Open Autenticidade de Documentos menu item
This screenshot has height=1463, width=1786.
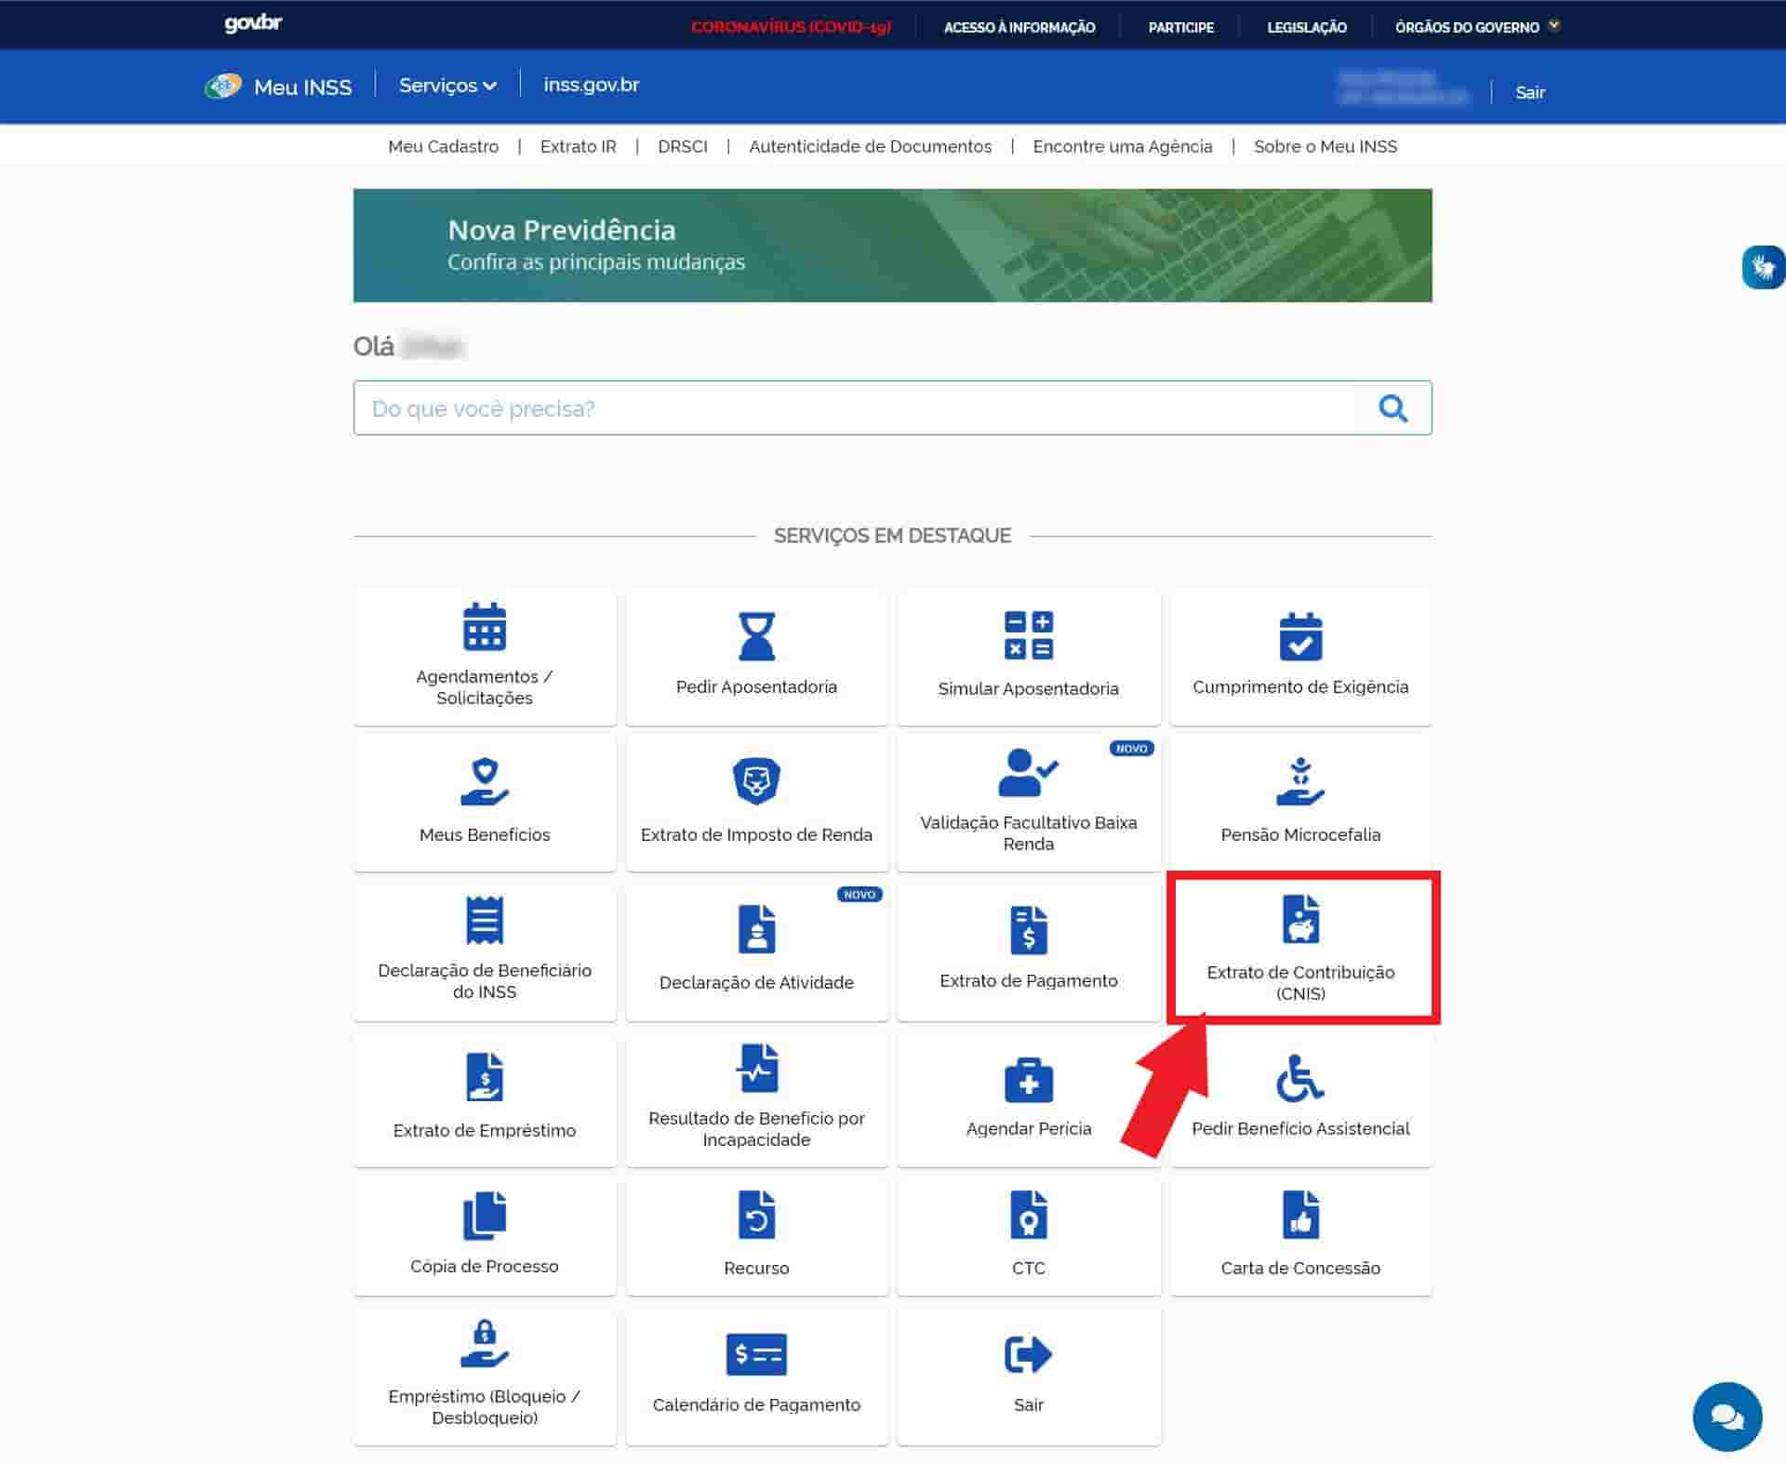[870, 146]
